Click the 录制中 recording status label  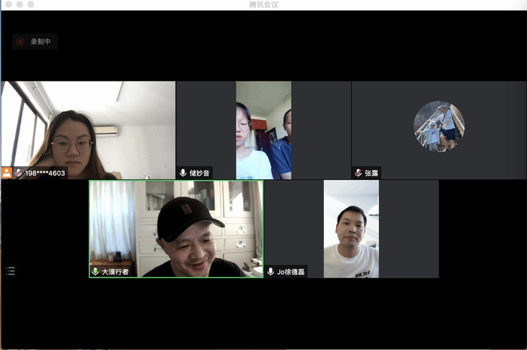41,42
